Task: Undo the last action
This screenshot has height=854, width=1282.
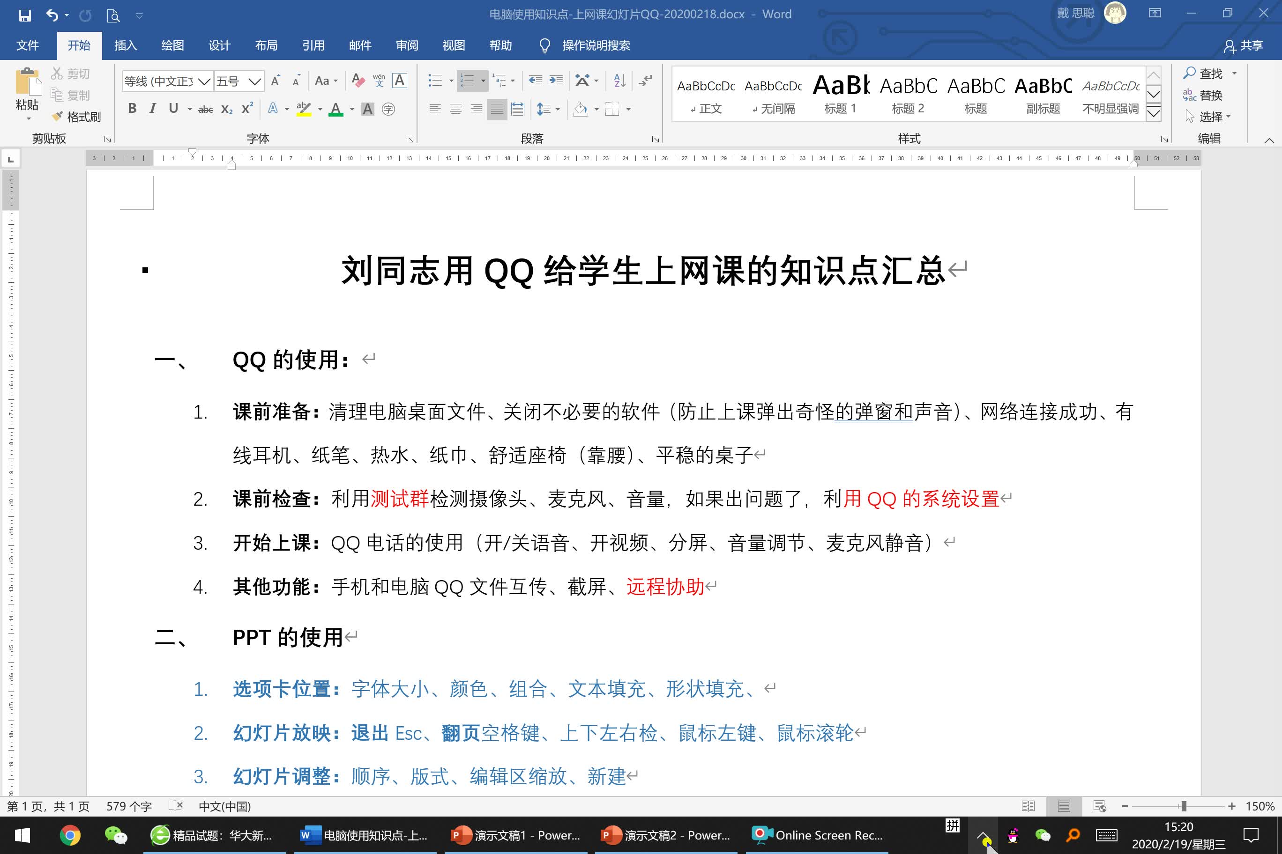Action: (x=52, y=15)
